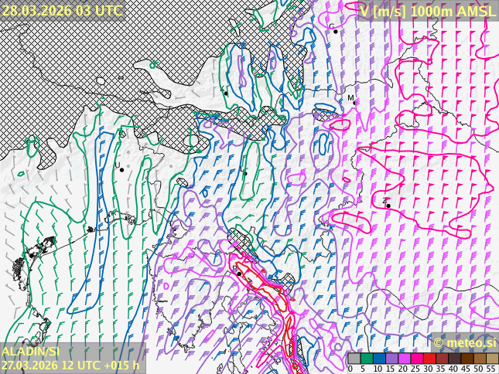
Task: Select the blue 10 m/s legend swatch
Action: 379,359
